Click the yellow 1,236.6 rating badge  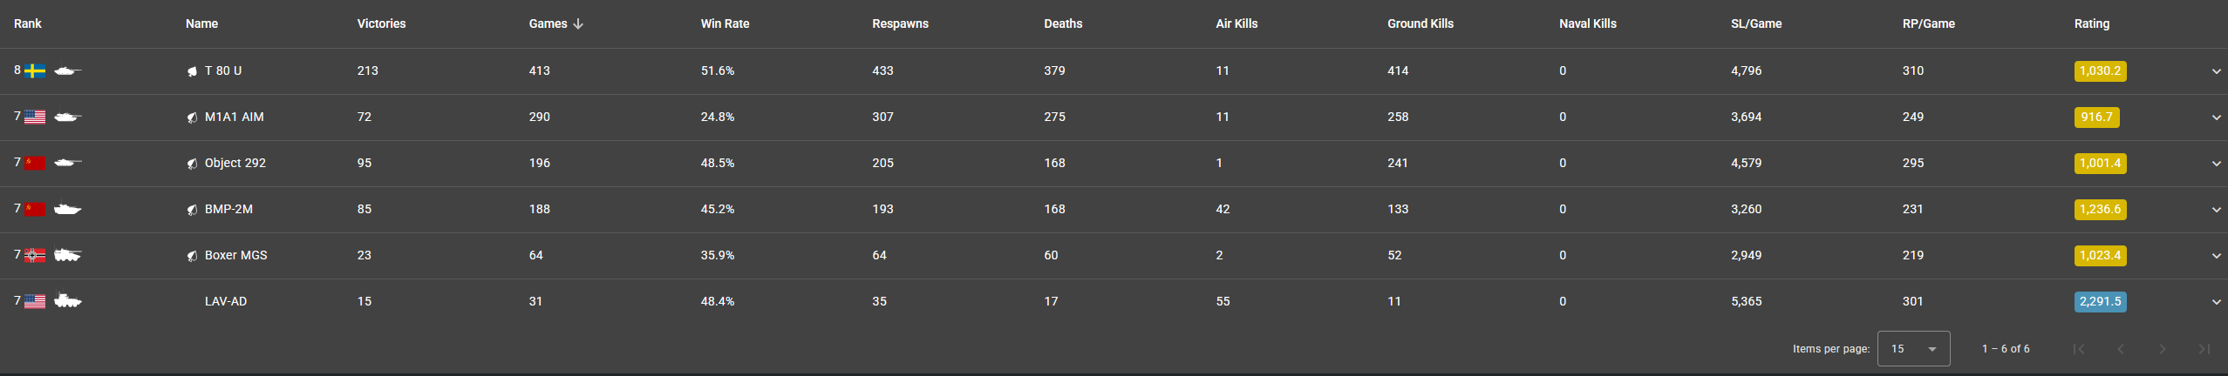(2100, 210)
